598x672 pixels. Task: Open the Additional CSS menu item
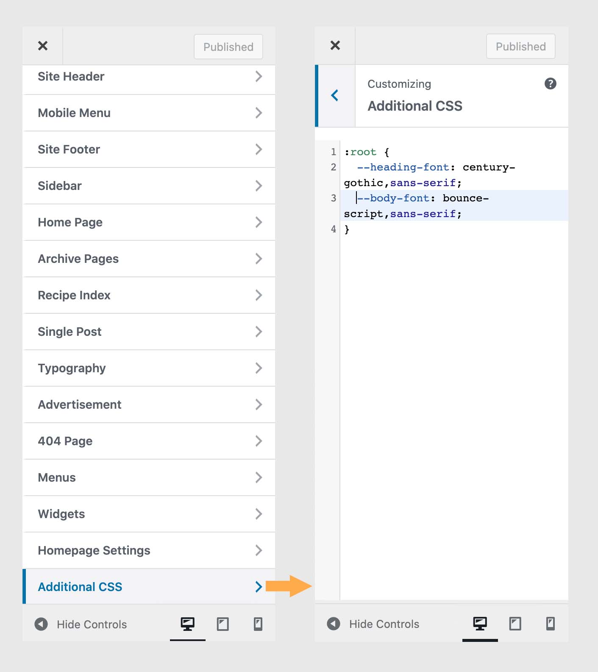pyautogui.click(x=149, y=587)
